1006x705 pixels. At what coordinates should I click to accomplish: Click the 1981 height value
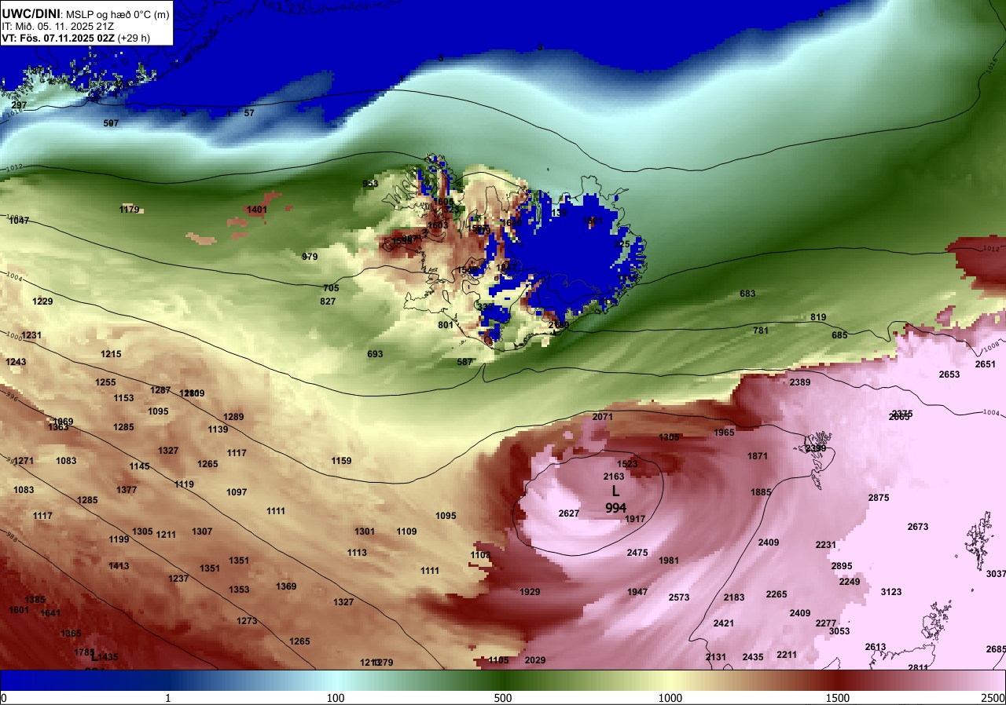pyautogui.click(x=669, y=561)
